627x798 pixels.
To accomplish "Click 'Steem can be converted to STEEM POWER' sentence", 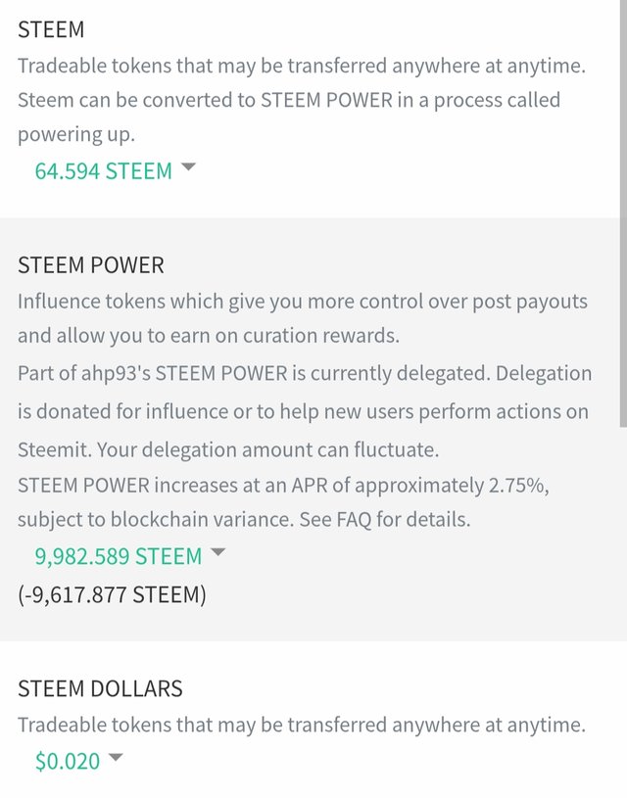I will (x=206, y=100).
